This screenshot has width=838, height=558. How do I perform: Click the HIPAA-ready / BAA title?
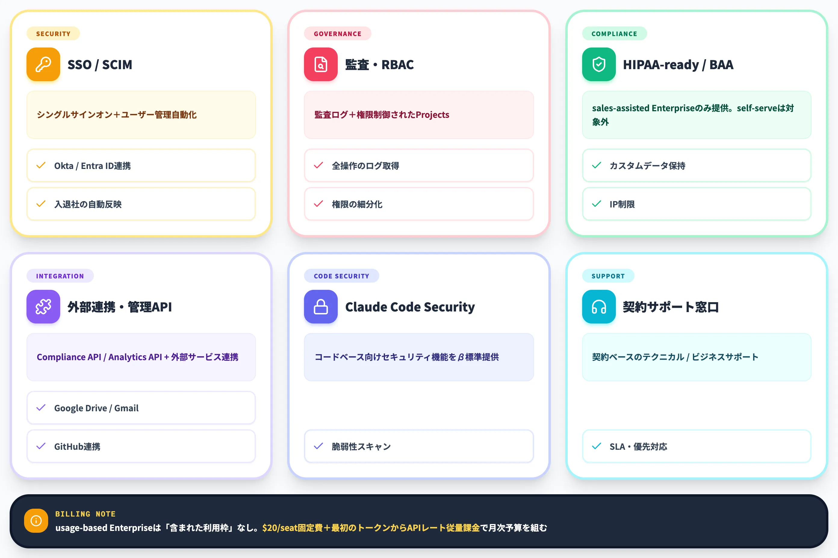(x=678, y=65)
